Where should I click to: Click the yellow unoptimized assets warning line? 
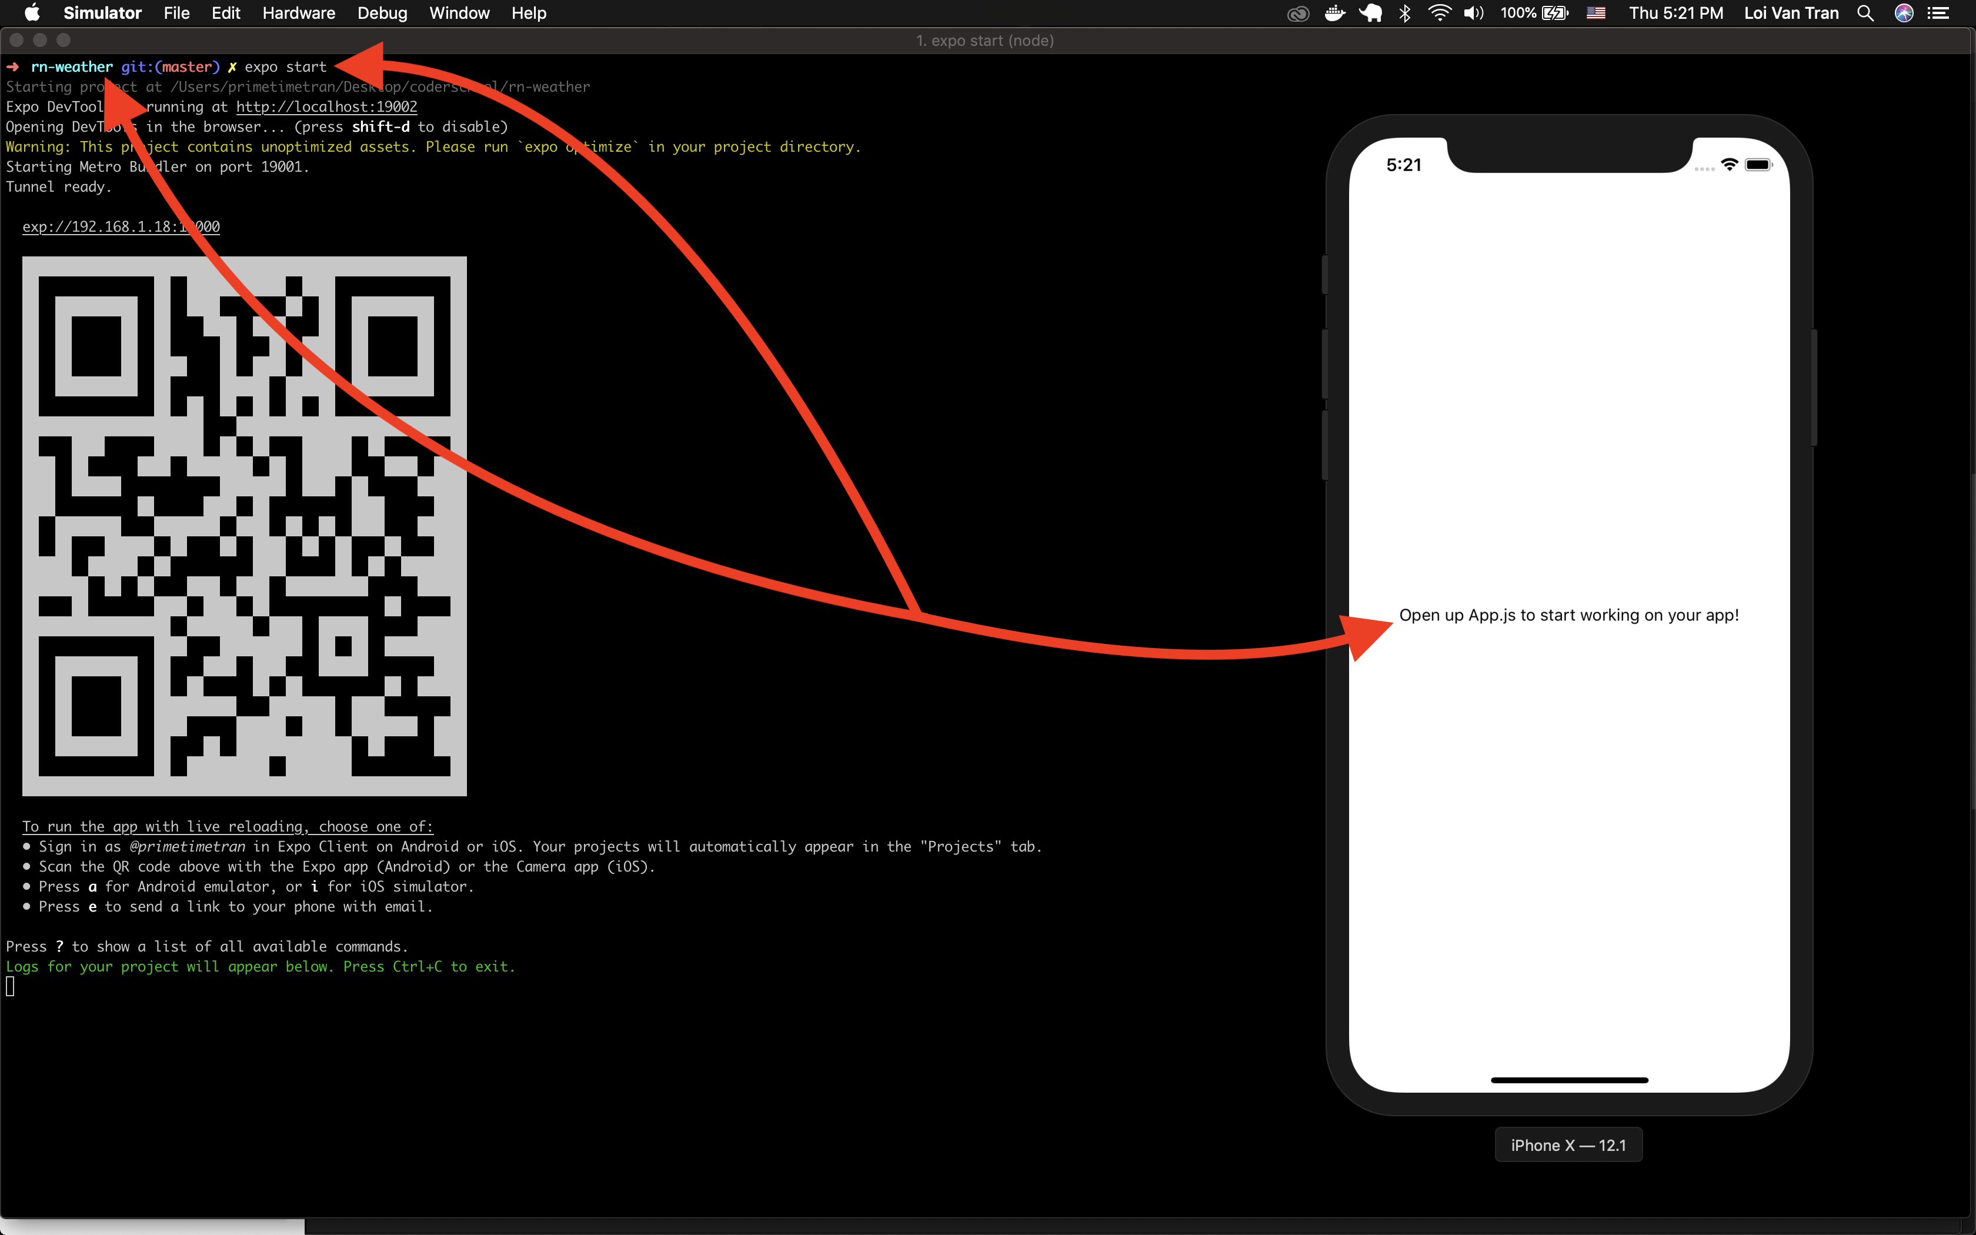(x=433, y=147)
